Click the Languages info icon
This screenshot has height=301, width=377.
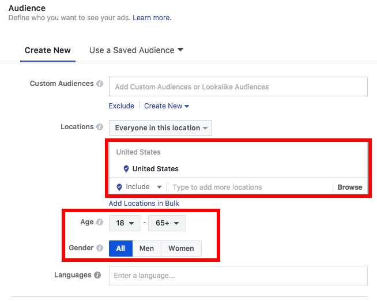97,276
